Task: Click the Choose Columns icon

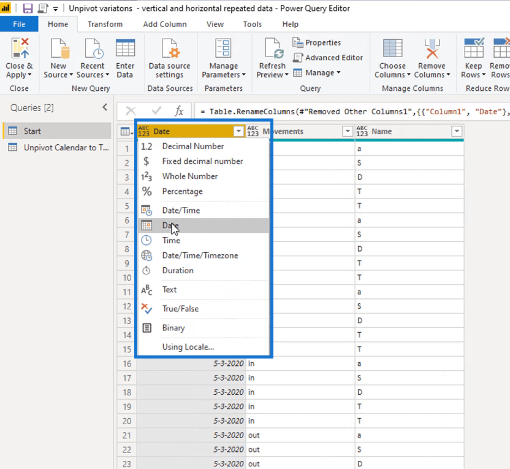Action: tap(392, 48)
